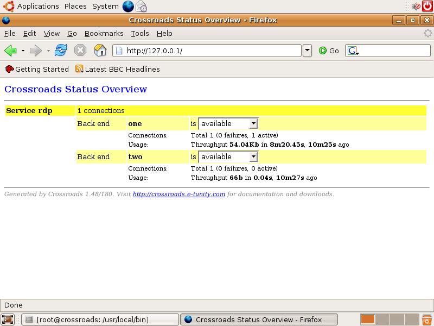The image size is (434, 326).
Task: Follow the crossroads.e-tunity.com link
Action: click(179, 194)
